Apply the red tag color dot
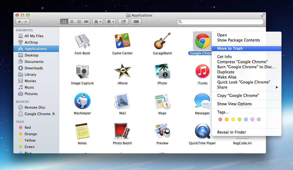The width and height of the screenshot is (293, 170). [x=220, y=119]
